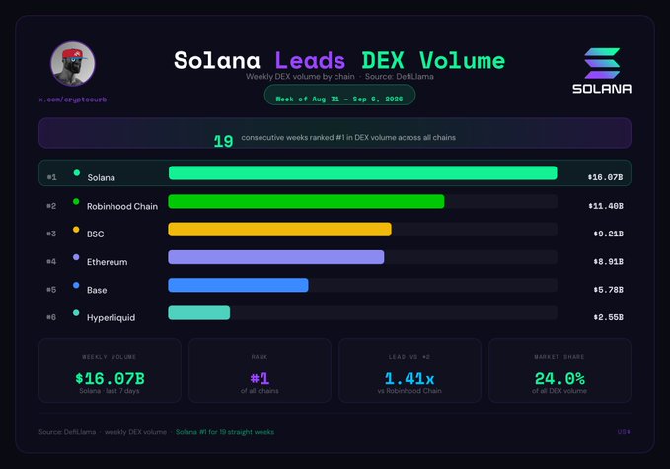The height and width of the screenshot is (469, 670).
Task: Click the #3 rank number
Action: coord(51,234)
